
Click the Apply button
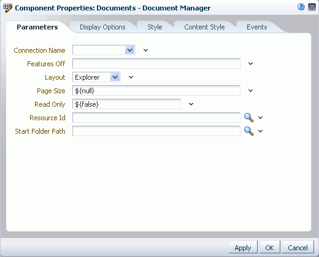tap(243, 248)
